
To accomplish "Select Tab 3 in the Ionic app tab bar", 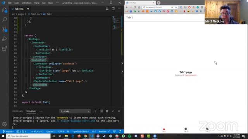I will point(207,130).
